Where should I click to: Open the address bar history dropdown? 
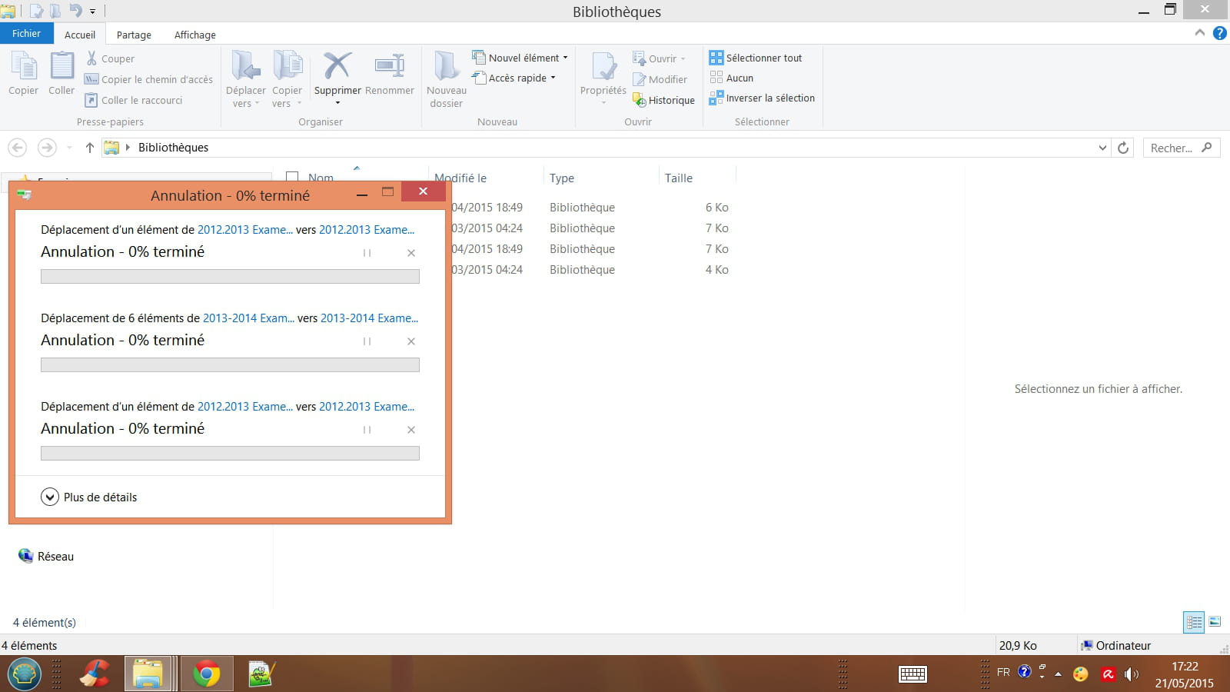point(1102,148)
